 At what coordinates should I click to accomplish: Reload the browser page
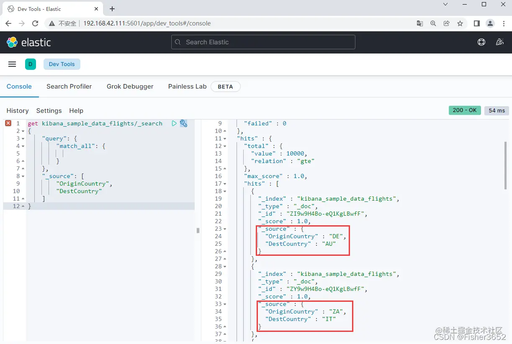point(35,23)
